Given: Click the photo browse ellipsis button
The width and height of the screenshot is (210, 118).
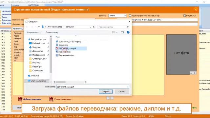Looking at the screenshot, I should click(x=191, y=73).
